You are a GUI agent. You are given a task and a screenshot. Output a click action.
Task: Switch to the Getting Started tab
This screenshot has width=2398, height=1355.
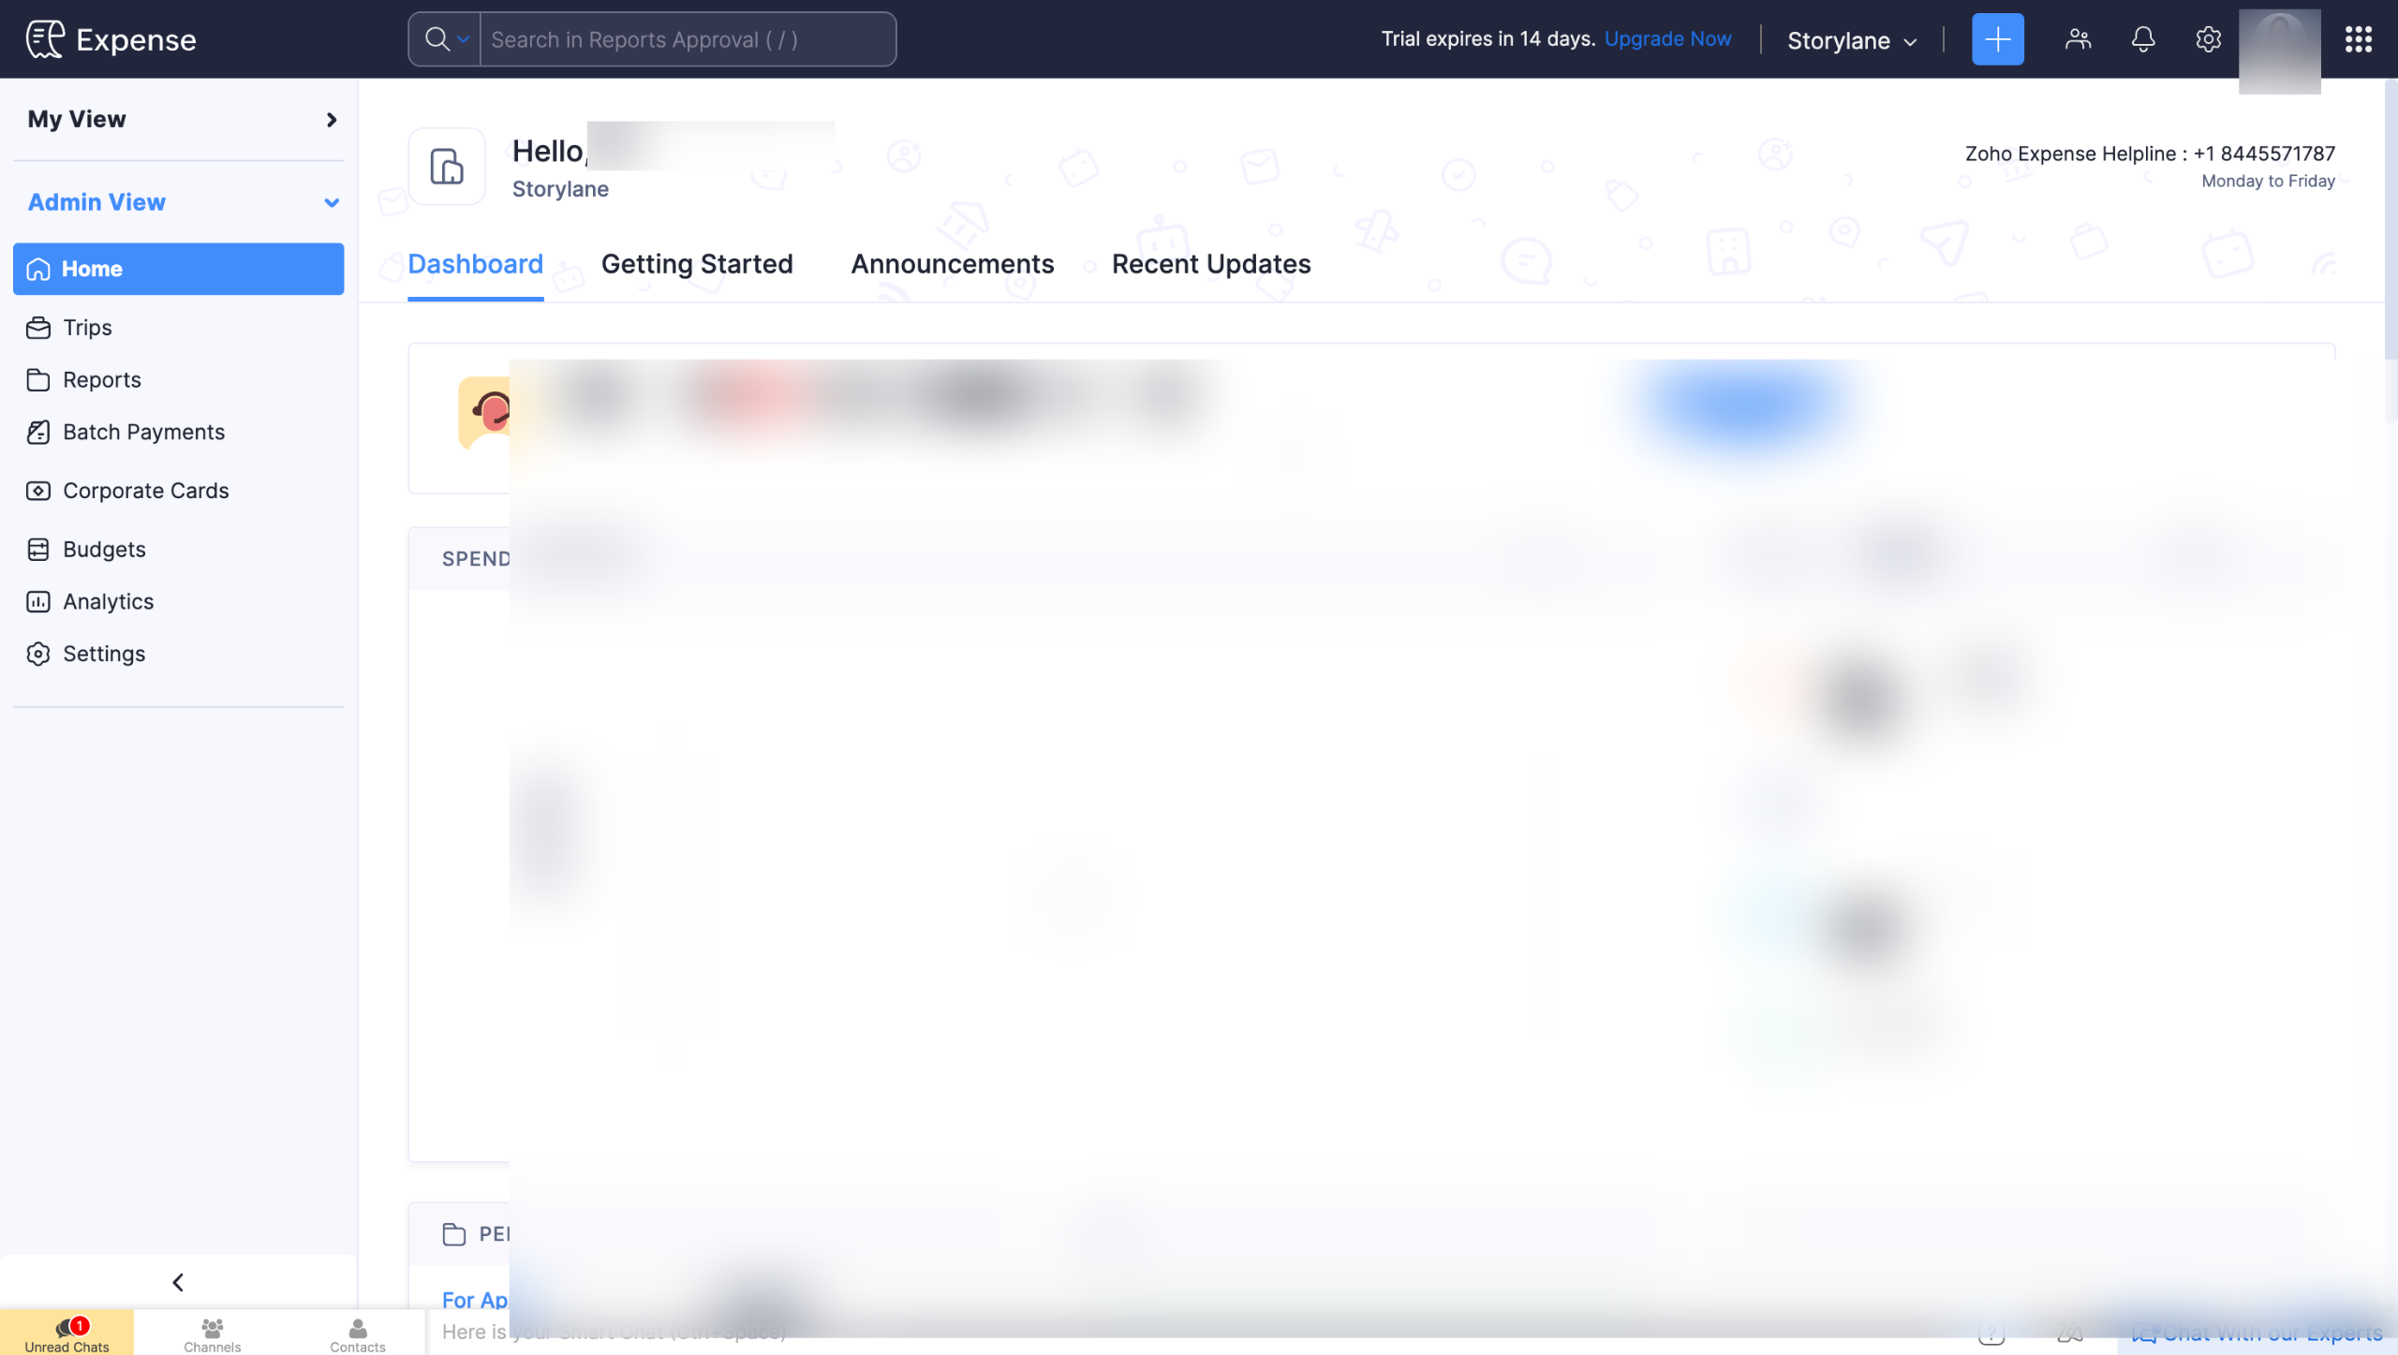tap(697, 264)
